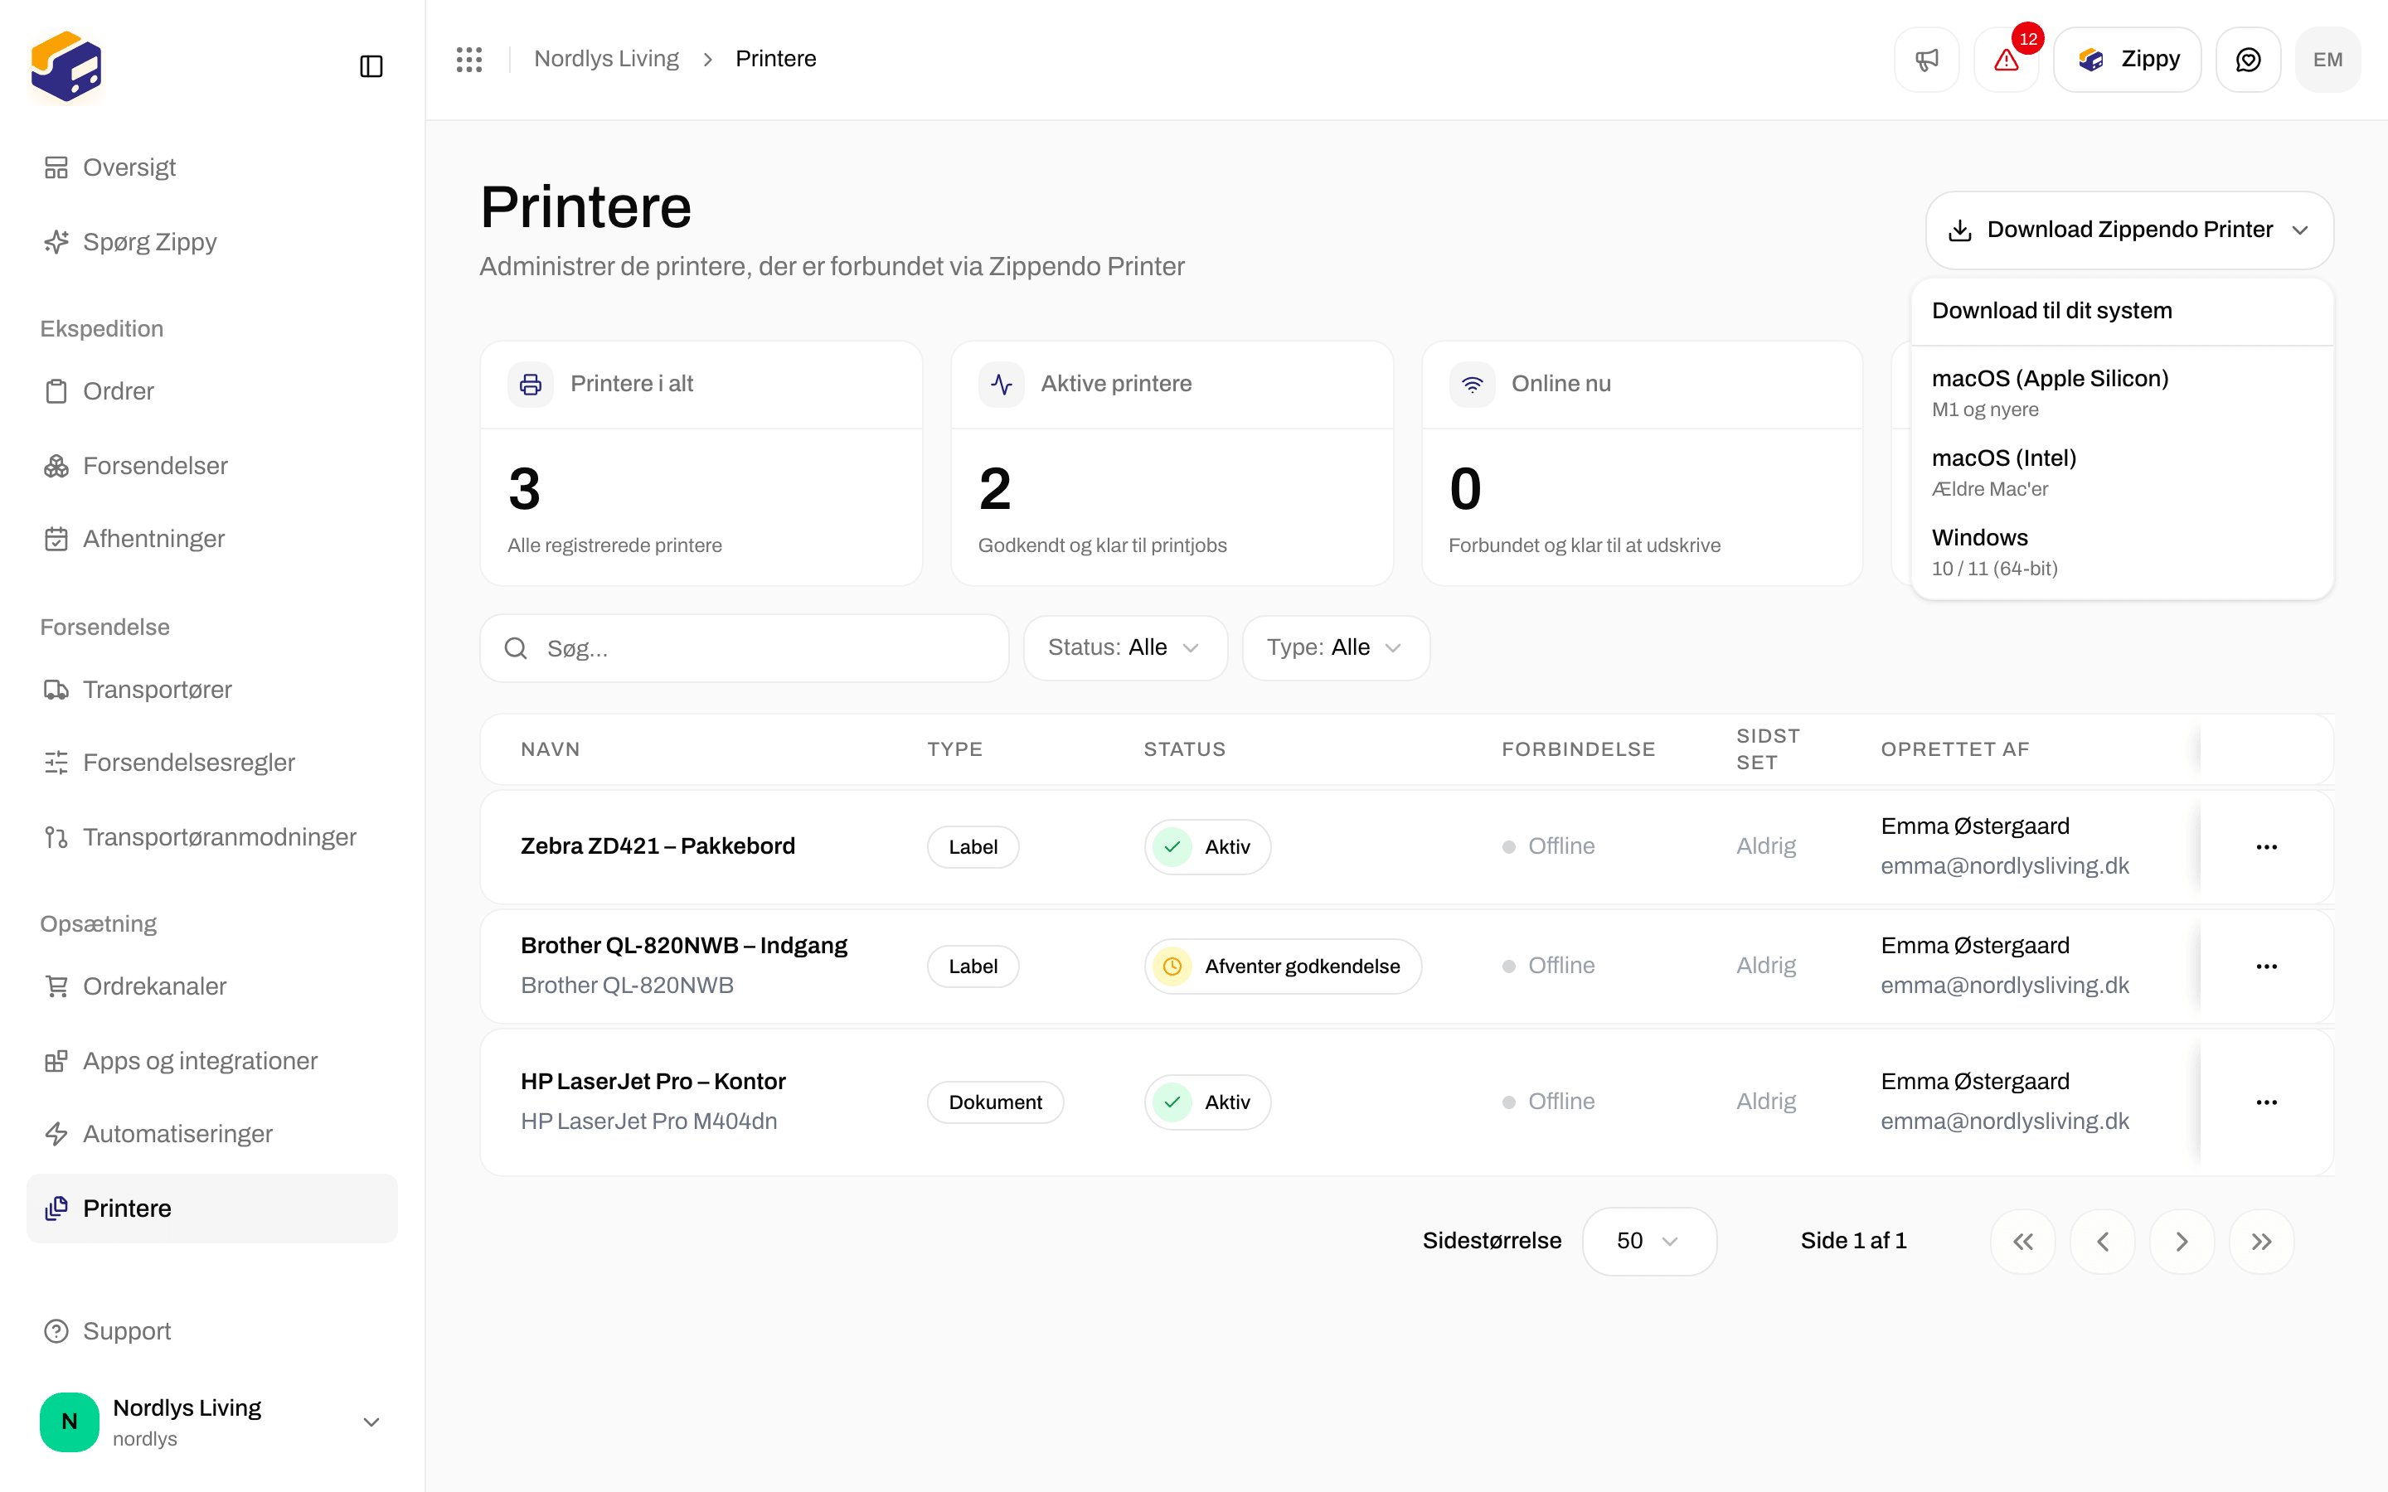The width and height of the screenshot is (2388, 1492).
Task: Click the Afventer godkendelse status badge
Action: coord(1283,966)
